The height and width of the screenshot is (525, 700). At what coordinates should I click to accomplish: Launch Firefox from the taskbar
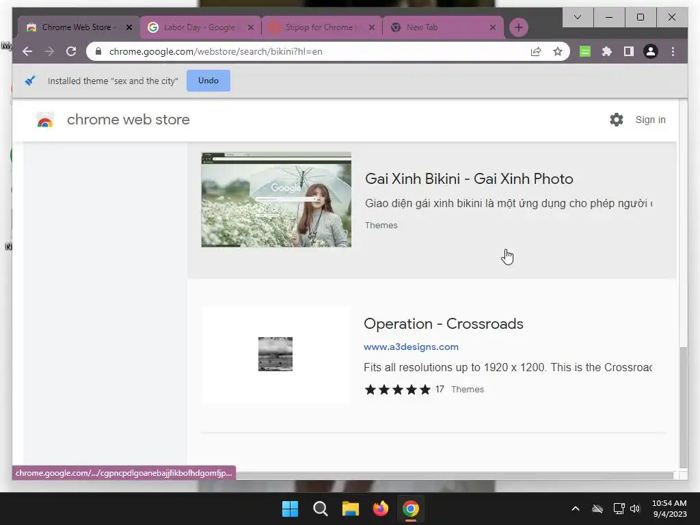(x=380, y=509)
